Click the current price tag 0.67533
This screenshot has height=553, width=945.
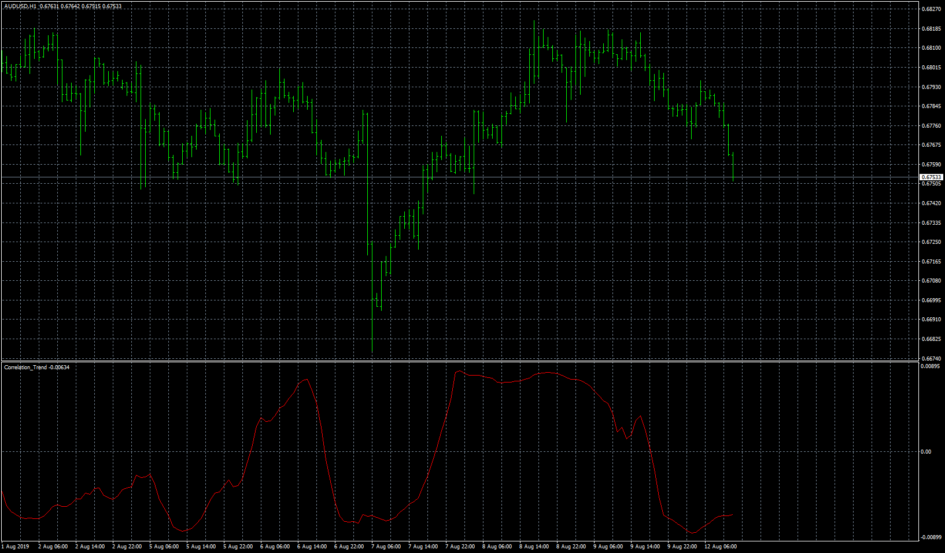click(931, 177)
